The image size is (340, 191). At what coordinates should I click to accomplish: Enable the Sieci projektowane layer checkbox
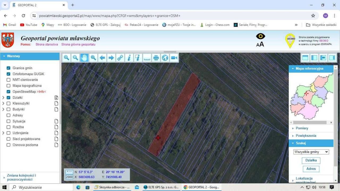(x=8, y=139)
